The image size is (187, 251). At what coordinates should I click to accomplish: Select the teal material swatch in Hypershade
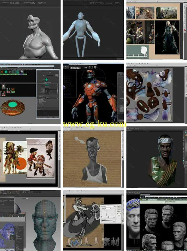click(x=6, y=72)
